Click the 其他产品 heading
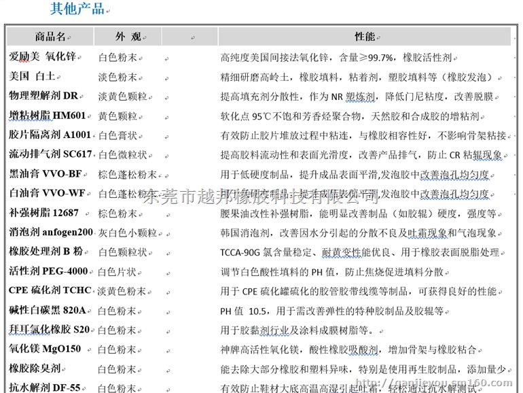The height and width of the screenshot is (393, 523). click(77, 9)
